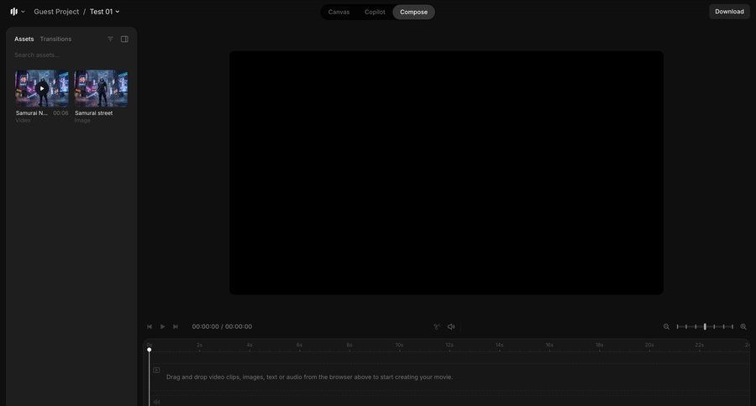Click the 10s mark on ruler
This screenshot has width=756, height=406.
pos(399,345)
